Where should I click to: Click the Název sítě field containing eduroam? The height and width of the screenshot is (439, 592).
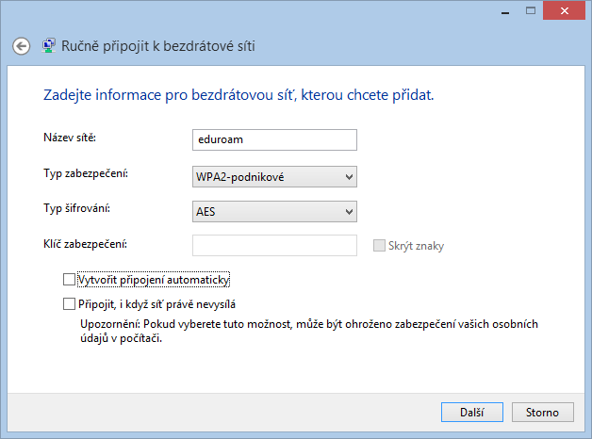274,139
